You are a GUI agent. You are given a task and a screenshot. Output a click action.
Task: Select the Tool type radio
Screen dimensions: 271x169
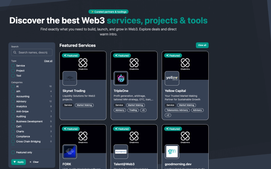click(13, 76)
